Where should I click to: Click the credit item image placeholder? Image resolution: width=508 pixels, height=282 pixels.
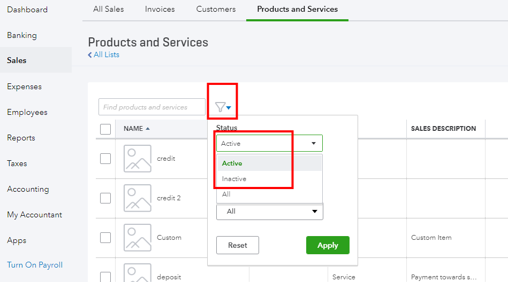pos(138,159)
